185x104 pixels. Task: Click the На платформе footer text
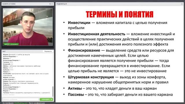click(x=8, y=103)
